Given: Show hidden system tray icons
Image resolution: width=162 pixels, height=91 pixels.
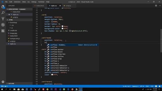Looking at the screenshot, I should [146, 89].
